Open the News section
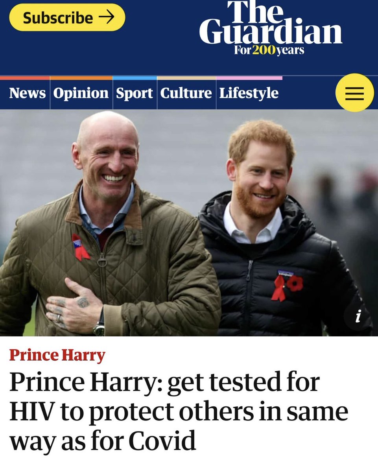 pos(27,93)
